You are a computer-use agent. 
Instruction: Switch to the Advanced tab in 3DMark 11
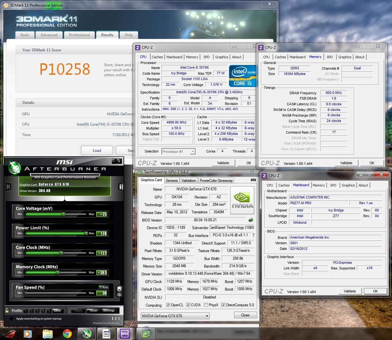point(49,35)
